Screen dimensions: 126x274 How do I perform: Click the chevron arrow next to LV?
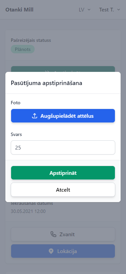pos(89,9)
